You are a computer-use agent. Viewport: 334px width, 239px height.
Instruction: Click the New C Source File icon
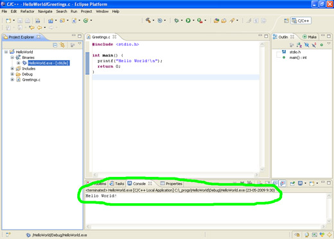click(x=74, y=21)
